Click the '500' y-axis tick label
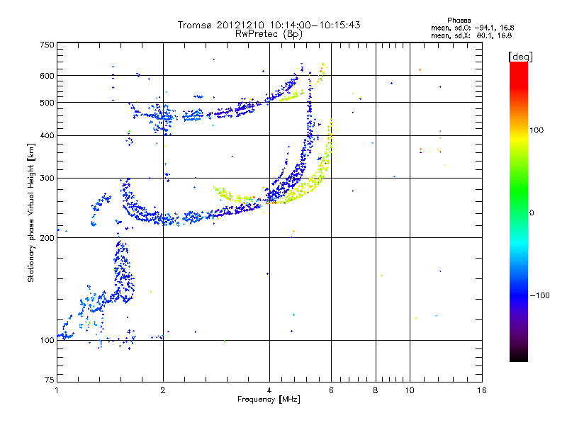This screenshot has width=567, height=425. [47, 103]
